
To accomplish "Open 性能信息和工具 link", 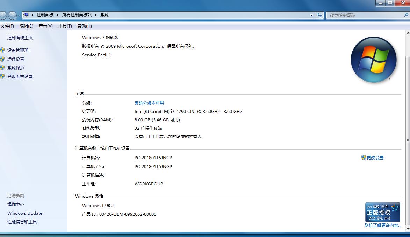I will tap(22, 222).
